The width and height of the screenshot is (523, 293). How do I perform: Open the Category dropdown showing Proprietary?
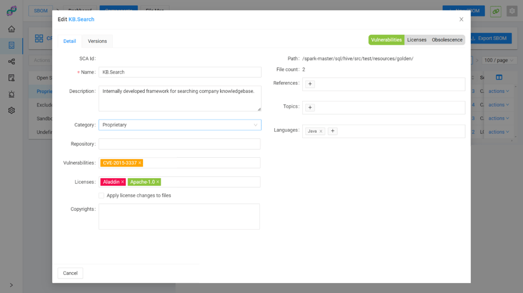180,125
